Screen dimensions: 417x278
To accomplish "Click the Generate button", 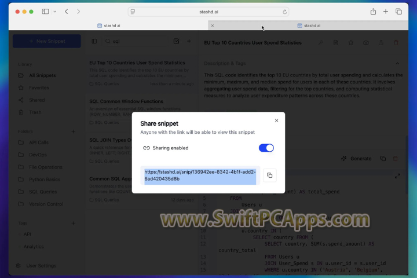I will coord(357,158).
